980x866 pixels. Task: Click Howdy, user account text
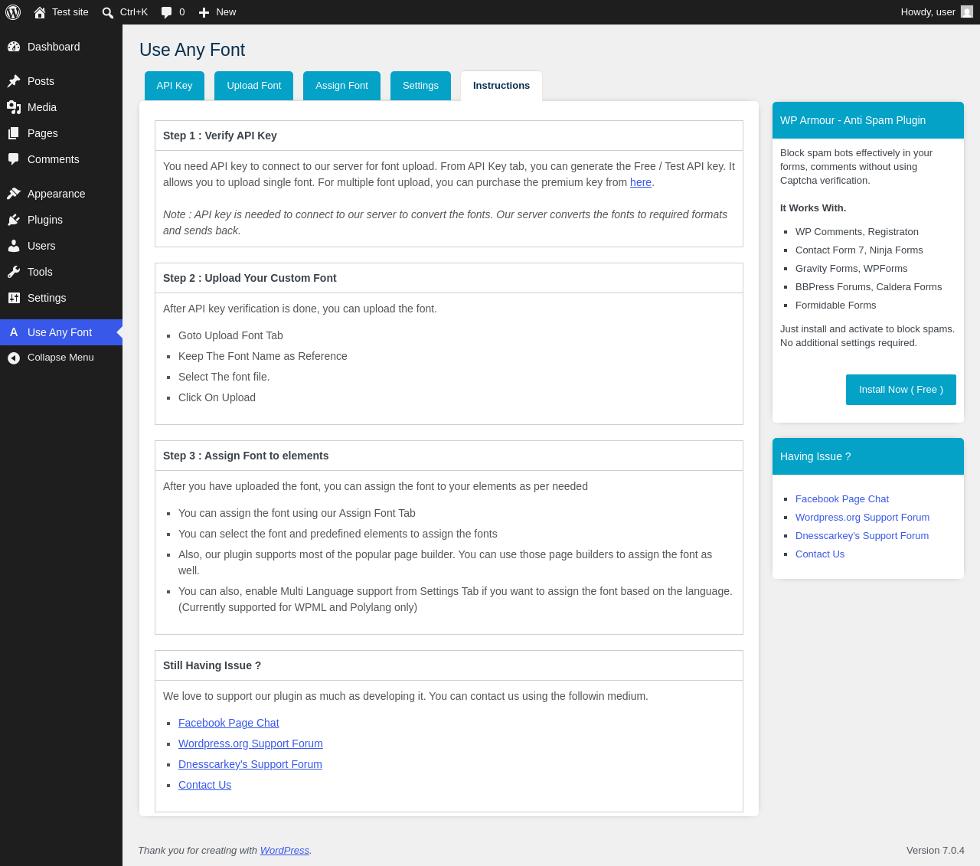click(928, 12)
